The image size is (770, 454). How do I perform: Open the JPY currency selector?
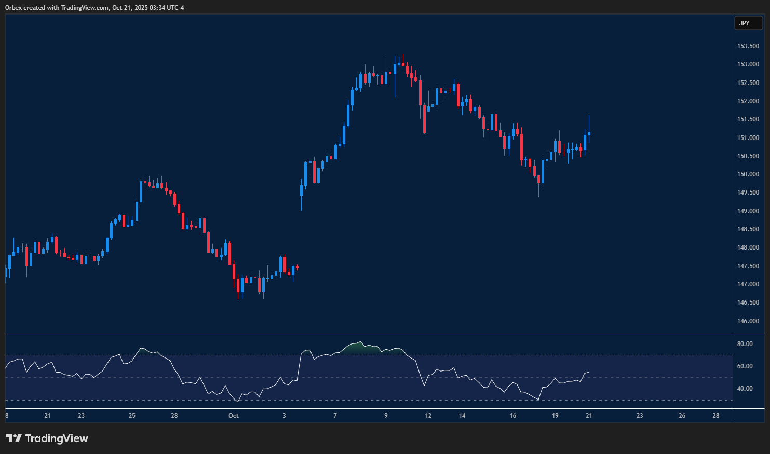point(748,23)
